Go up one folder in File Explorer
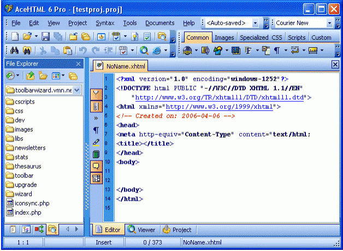Screen dimensions: 343x251 30,76
